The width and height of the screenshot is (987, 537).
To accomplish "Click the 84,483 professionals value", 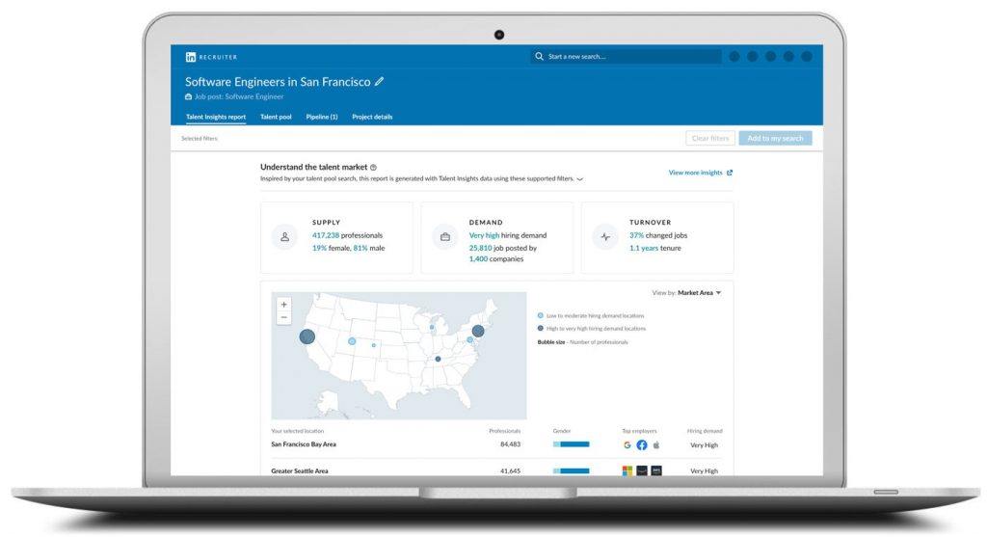I will 511,444.
